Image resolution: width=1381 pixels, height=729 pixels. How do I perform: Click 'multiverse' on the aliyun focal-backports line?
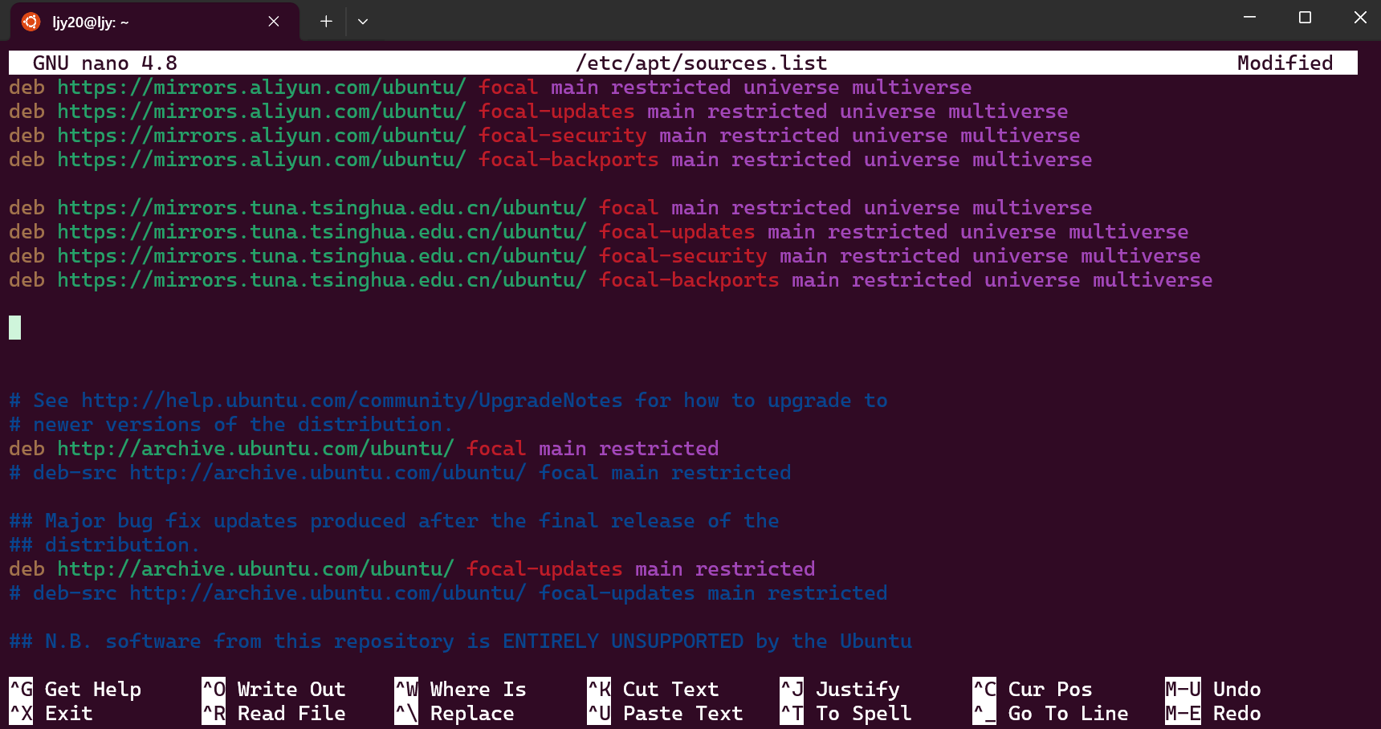click(1033, 160)
